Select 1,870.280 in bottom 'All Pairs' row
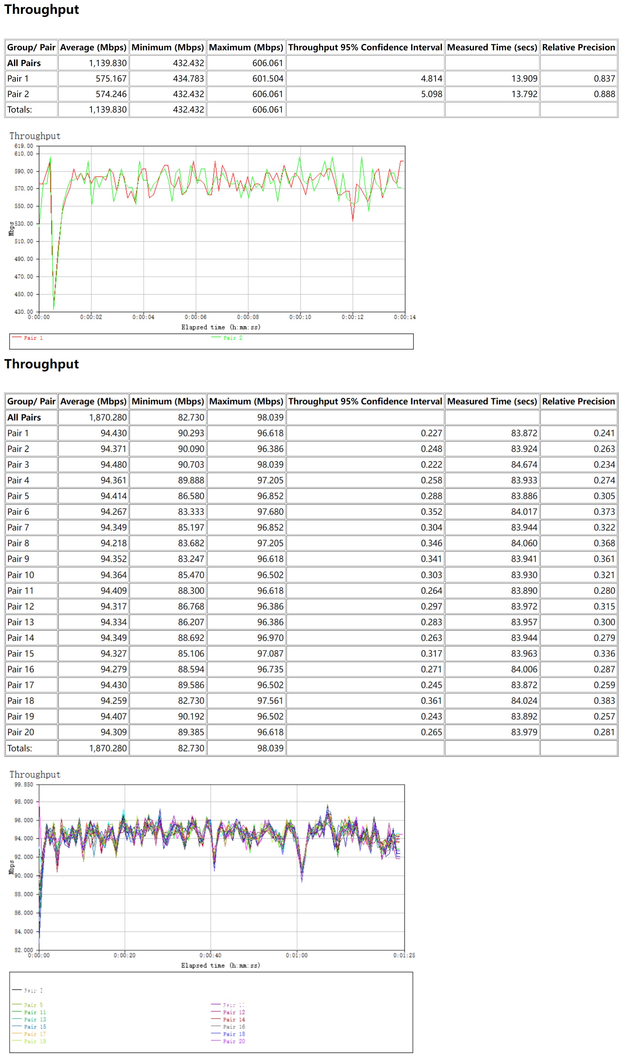The height and width of the screenshot is (1058, 623). coord(108,417)
